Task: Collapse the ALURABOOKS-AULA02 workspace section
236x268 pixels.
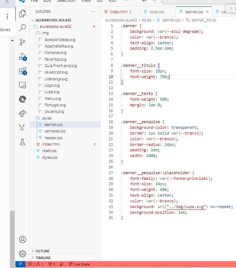Action: (x=53, y=20)
